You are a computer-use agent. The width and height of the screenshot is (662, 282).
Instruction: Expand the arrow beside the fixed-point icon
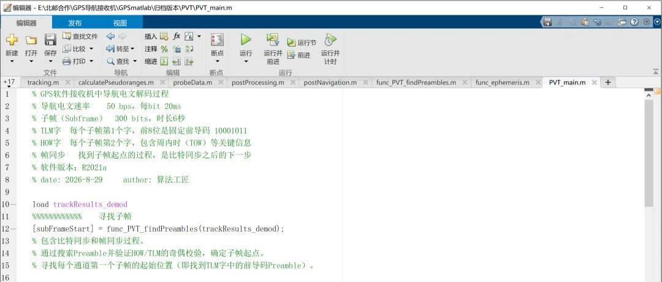[199, 36]
